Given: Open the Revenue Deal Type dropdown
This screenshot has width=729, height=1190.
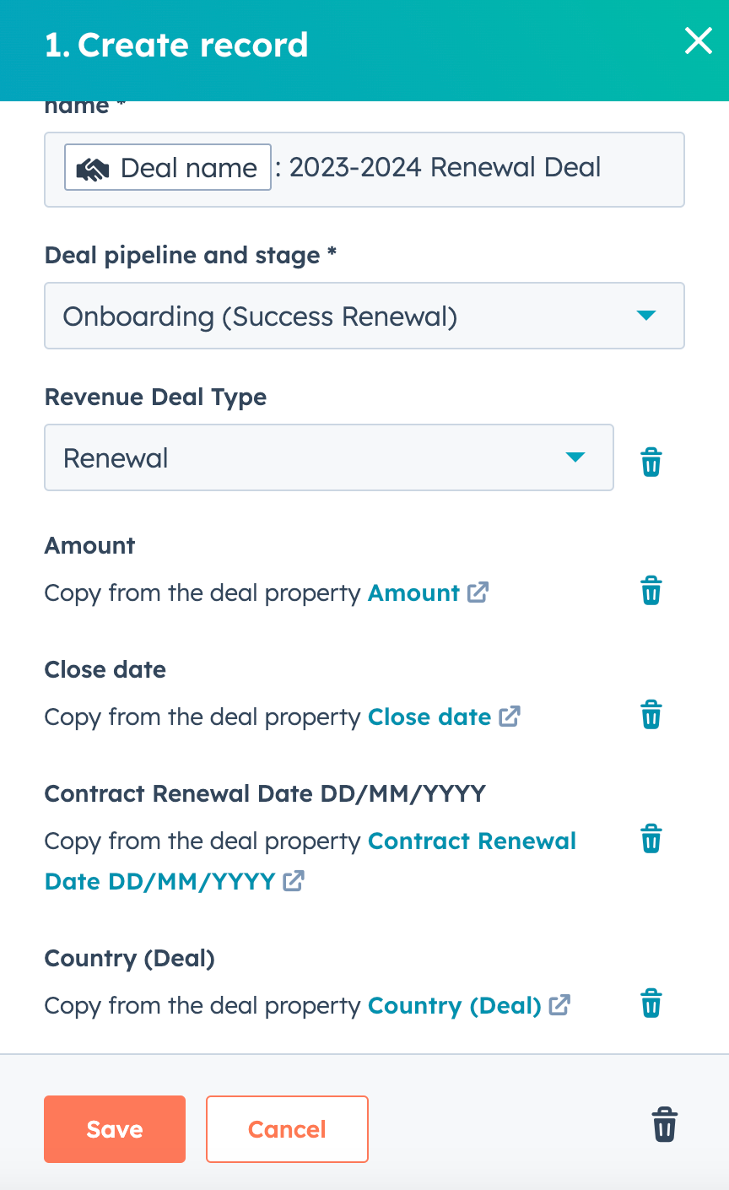Looking at the screenshot, I should click(x=328, y=457).
